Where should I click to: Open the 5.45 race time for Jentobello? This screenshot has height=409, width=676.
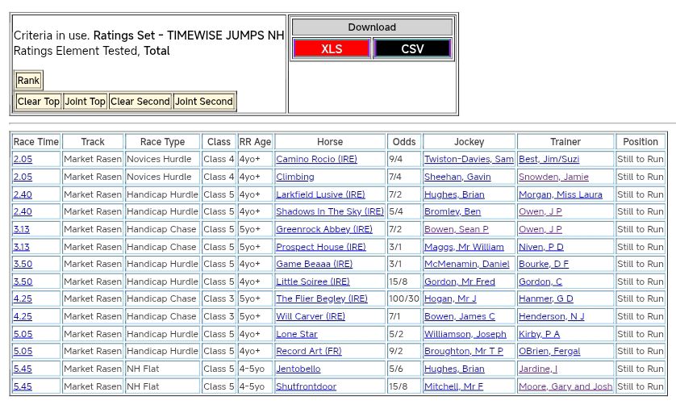23,369
